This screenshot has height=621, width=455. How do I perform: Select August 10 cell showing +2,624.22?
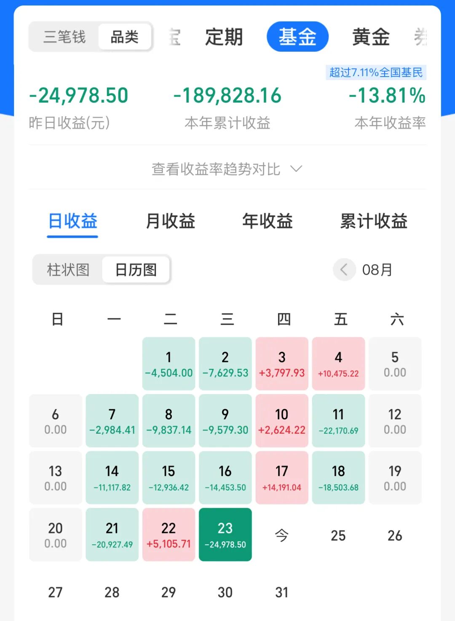pos(282,421)
